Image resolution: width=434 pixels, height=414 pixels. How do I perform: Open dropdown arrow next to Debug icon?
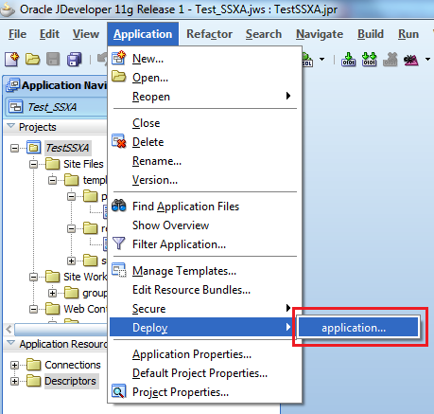coord(427,59)
